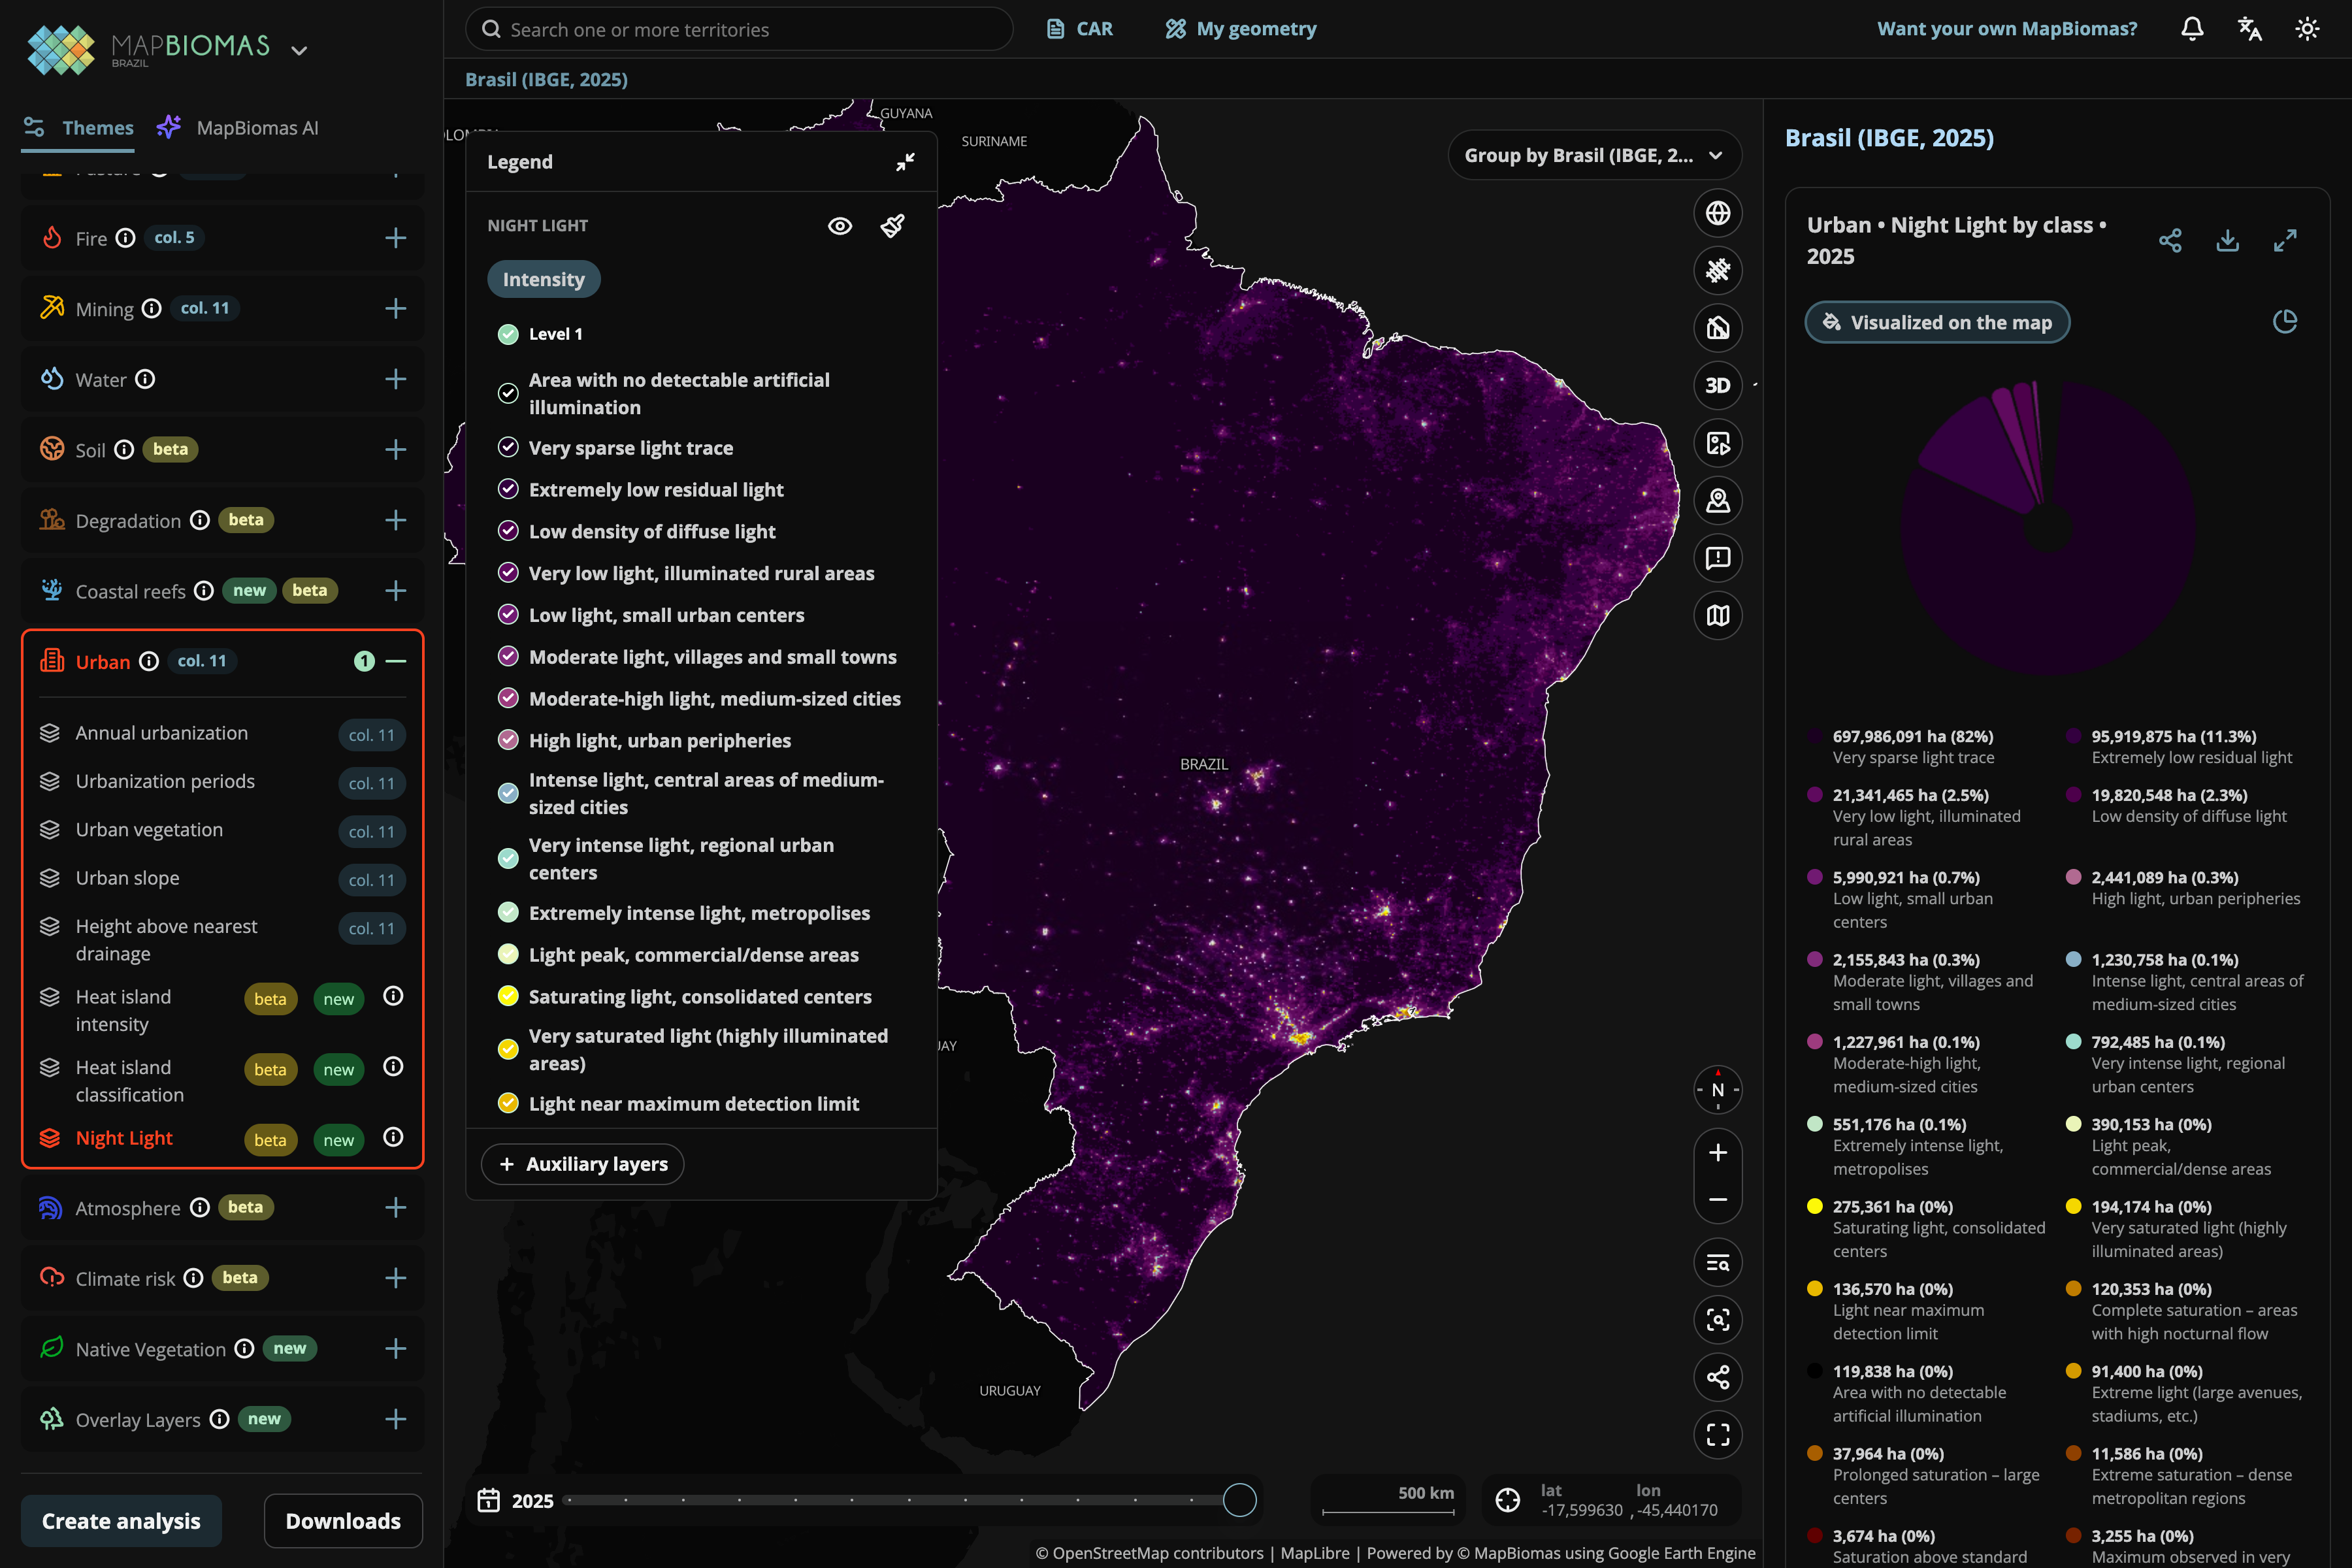Screen dimensions: 2352x1568
Task: Click the Create analysis button
Action: pyautogui.click(x=121, y=1521)
